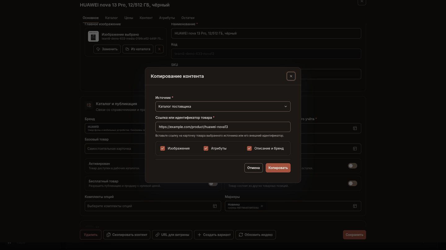This screenshot has height=250, width=446.
Task: Open the Каталог tab
Action: (111, 18)
